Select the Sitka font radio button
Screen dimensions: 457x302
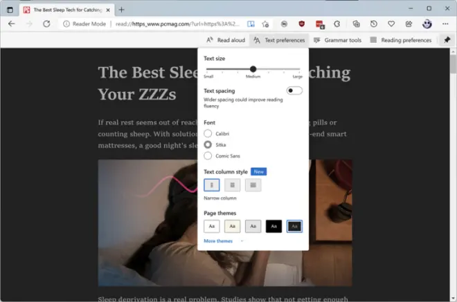208,144
